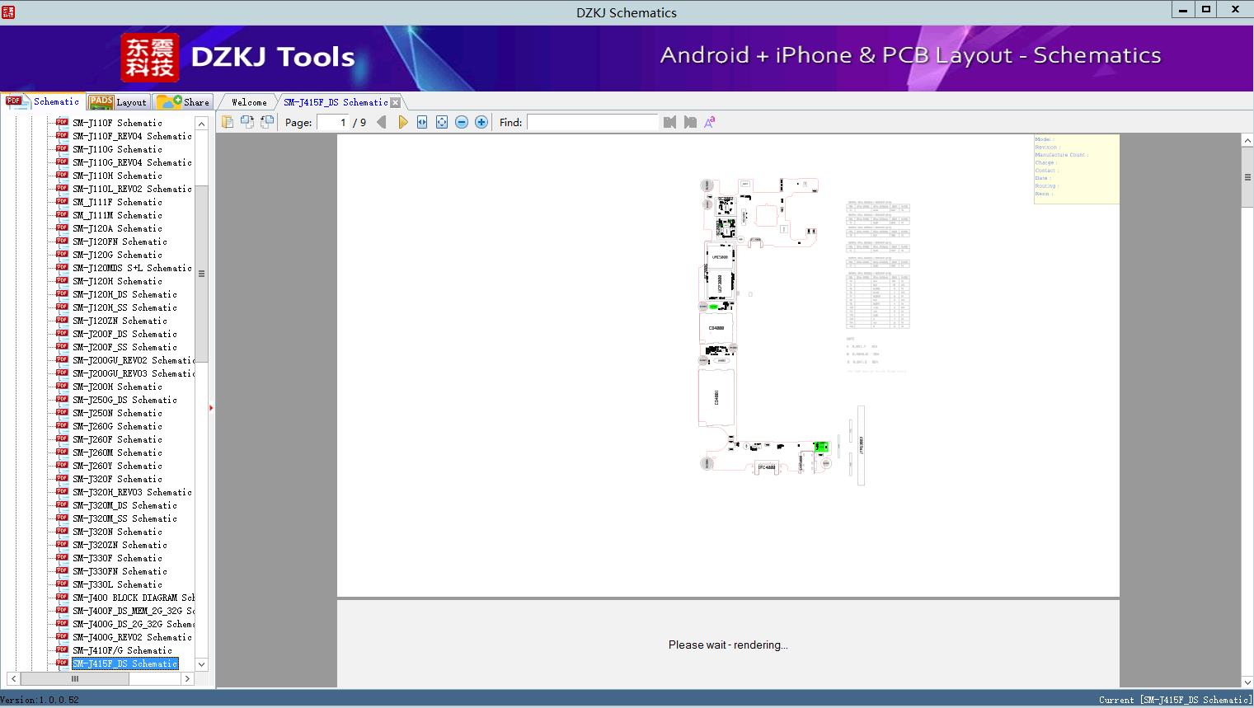Select SM-J110H Schematic entry
The height and width of the screenshot is (708, 1254).
(117, 176)
